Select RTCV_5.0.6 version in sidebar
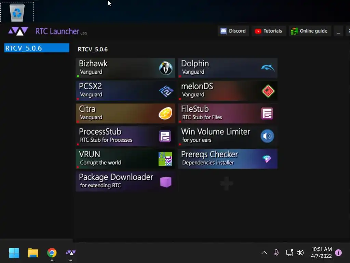The image size is (350, 263). point(37,48)
